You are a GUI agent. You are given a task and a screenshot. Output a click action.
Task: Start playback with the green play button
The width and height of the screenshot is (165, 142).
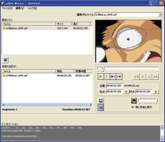point(101,77)
